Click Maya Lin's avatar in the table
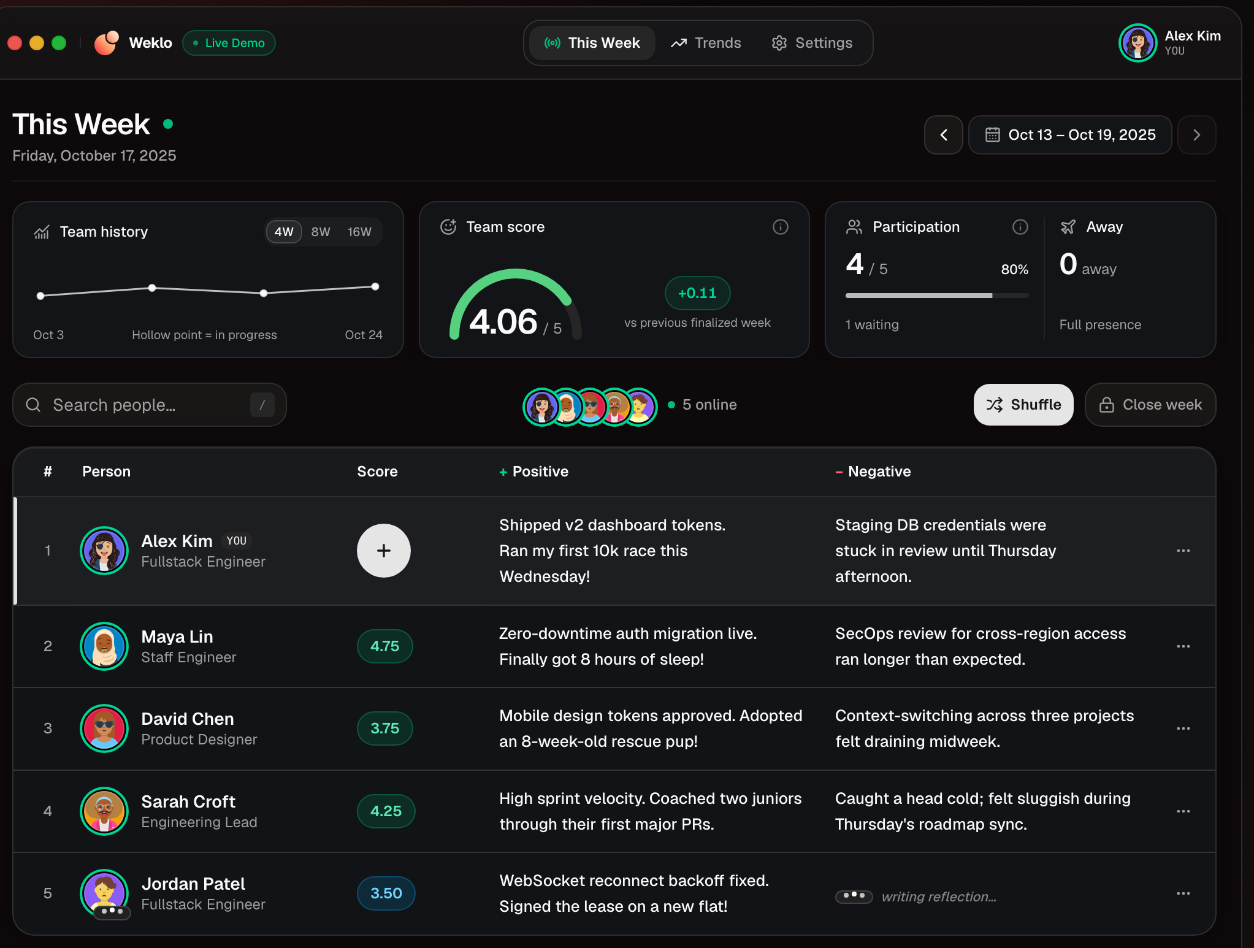The height and width of the screenshot is (948, 1254). 104,646
